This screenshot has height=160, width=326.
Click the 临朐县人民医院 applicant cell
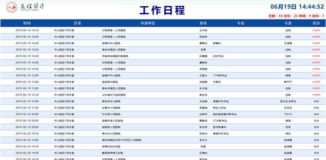coord(111,127)
